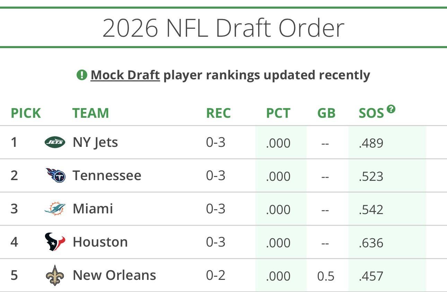447x292 pixels.
Task: Click the Houston Texans logo
Action: [54, 241]
